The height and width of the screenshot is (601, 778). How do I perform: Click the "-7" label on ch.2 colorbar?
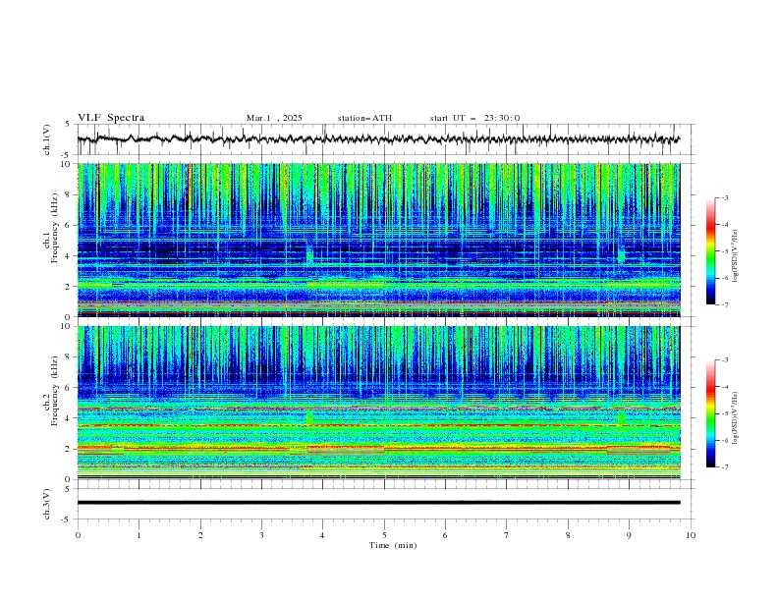coord(724,467)
